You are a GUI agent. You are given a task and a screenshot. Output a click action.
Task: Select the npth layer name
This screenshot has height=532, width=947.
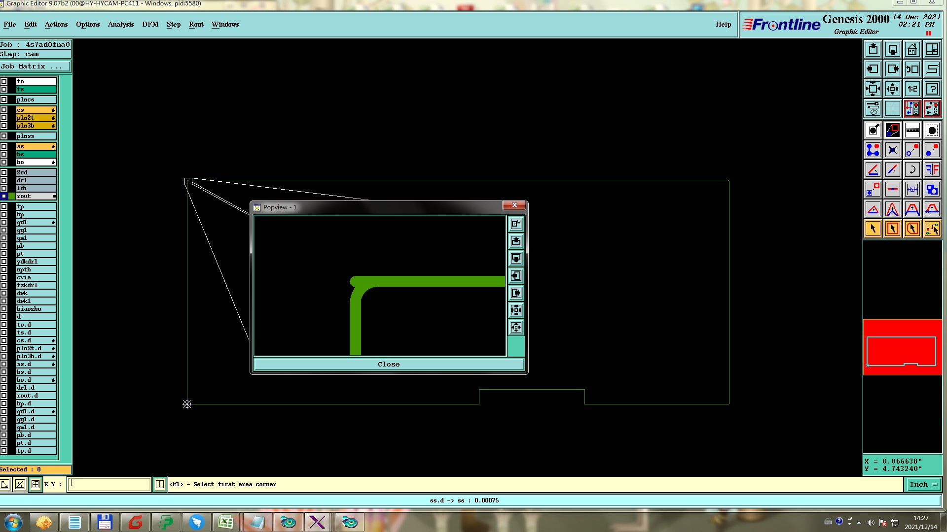36,269
